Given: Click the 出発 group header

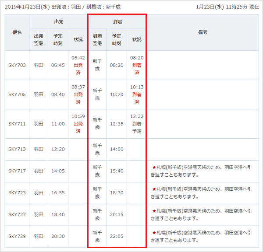Looking at the screenshot, I should click(x=58, y=21).
